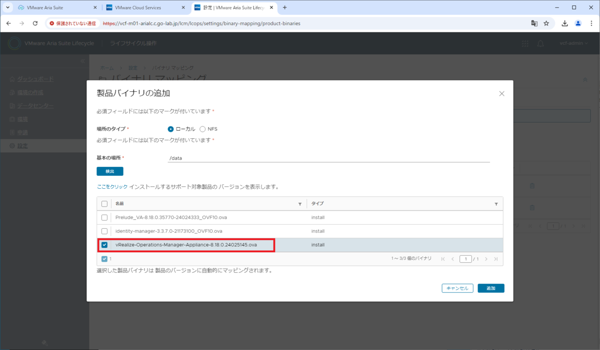Click the upper trash icon in background table
The image size is (600, 350).
[x=532, y=186]
